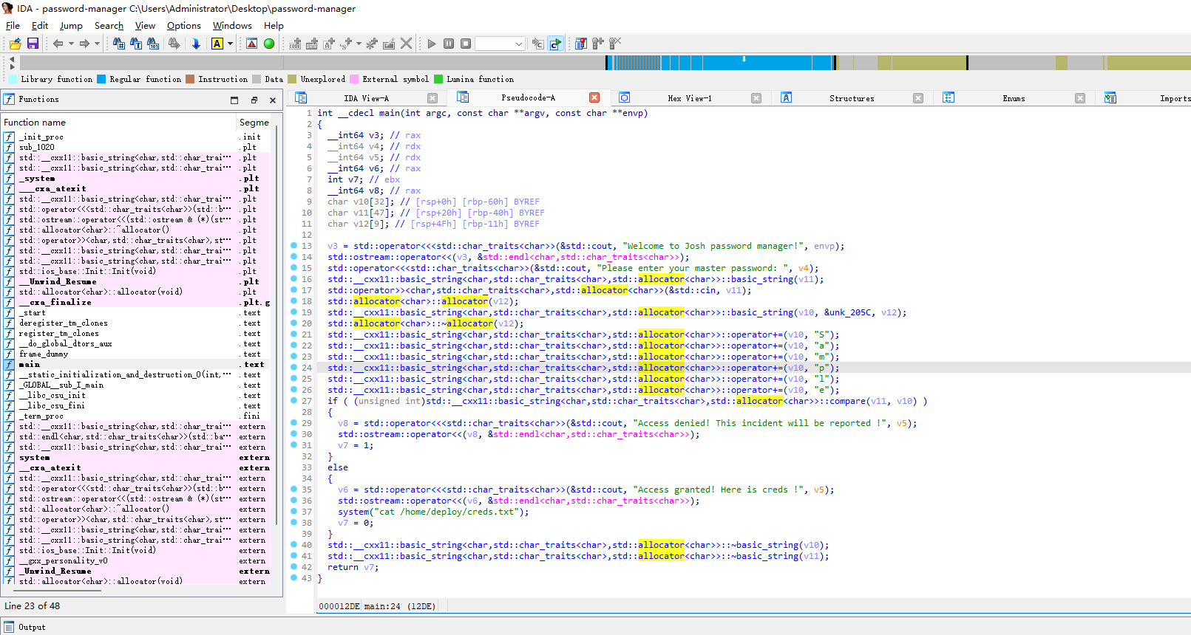1191x635 pixels.
Task: Switch to the Enums tab
Action: click(x=1014, y=98)
